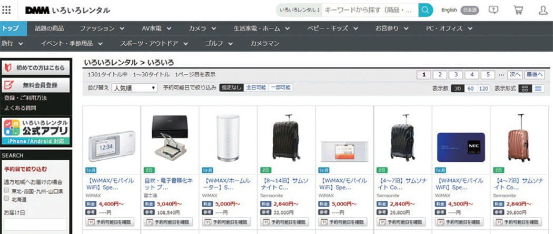This screenshot has height=234, width=553.
Task: Click calendar icon on 4,400円 WiMAX item
Action: (x=91, y=222)
